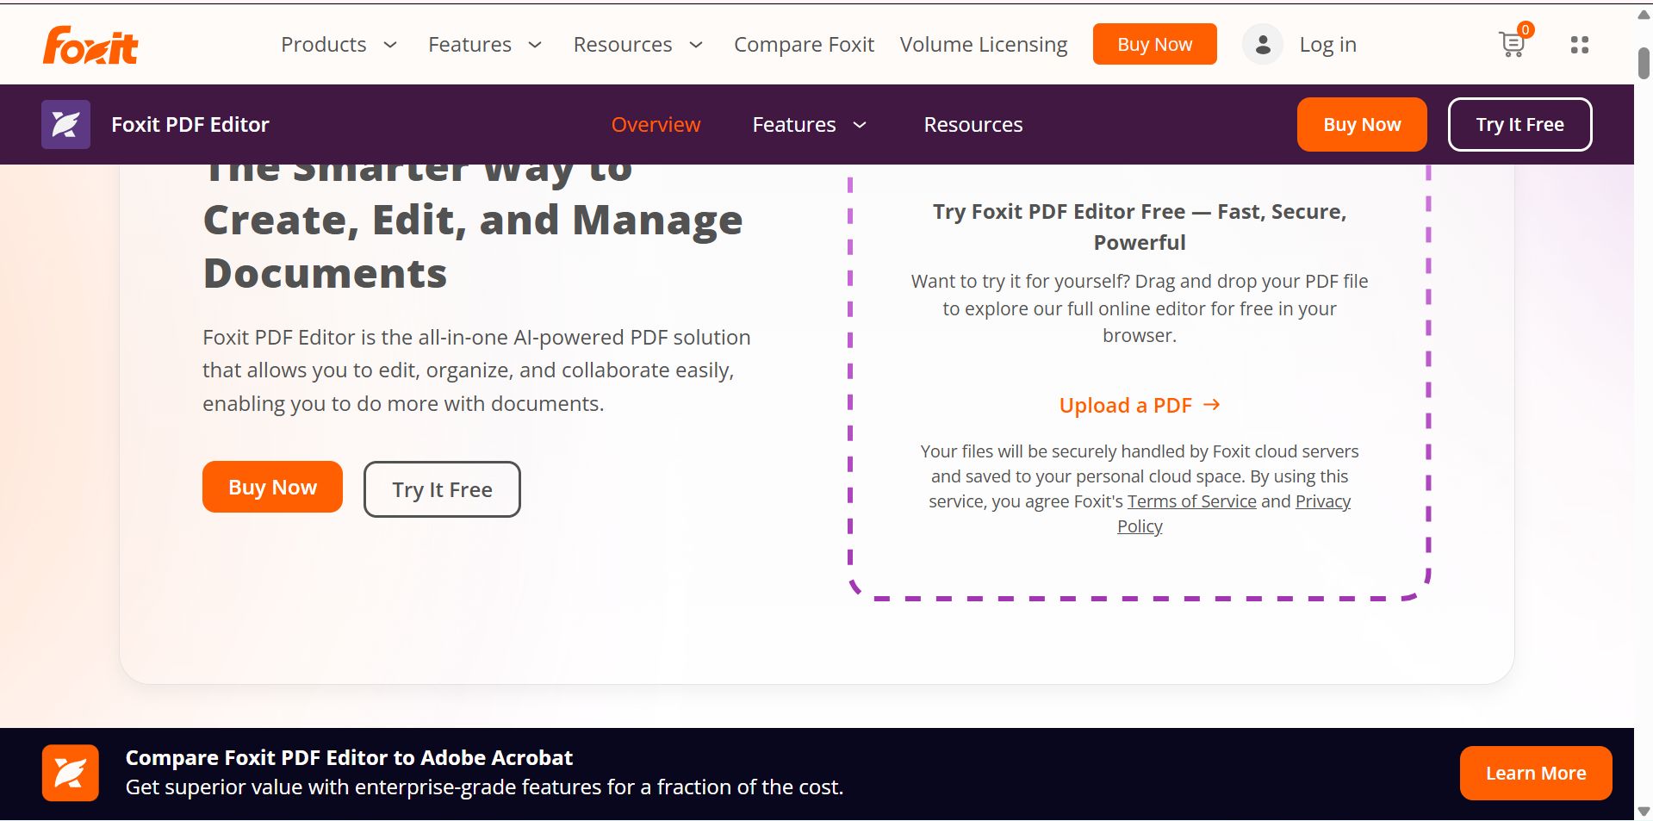The height and width of the screenshot is (821, 1653).
Task: Click the arrow next to Upload a PDF
Action: pos(1212,405)
